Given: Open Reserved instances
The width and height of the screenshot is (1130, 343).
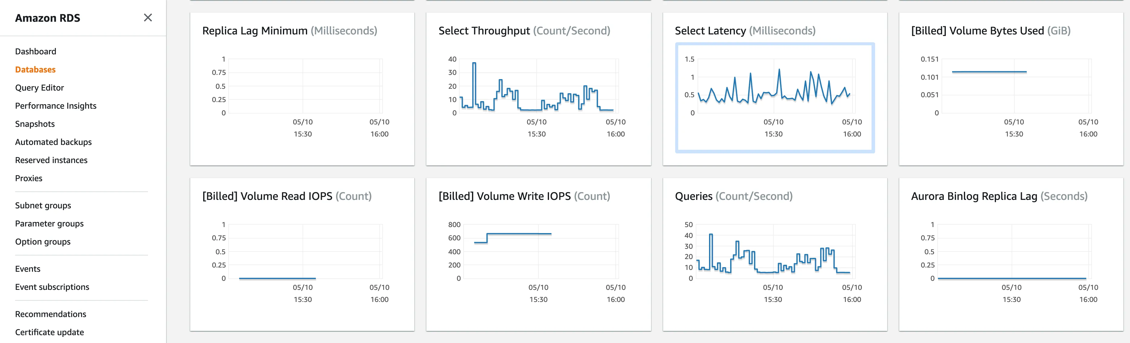Looking at the screenshot, I should coord(51,160).
